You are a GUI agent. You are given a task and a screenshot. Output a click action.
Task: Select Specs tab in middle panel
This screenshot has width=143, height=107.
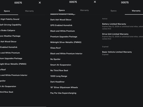[62, 10]
